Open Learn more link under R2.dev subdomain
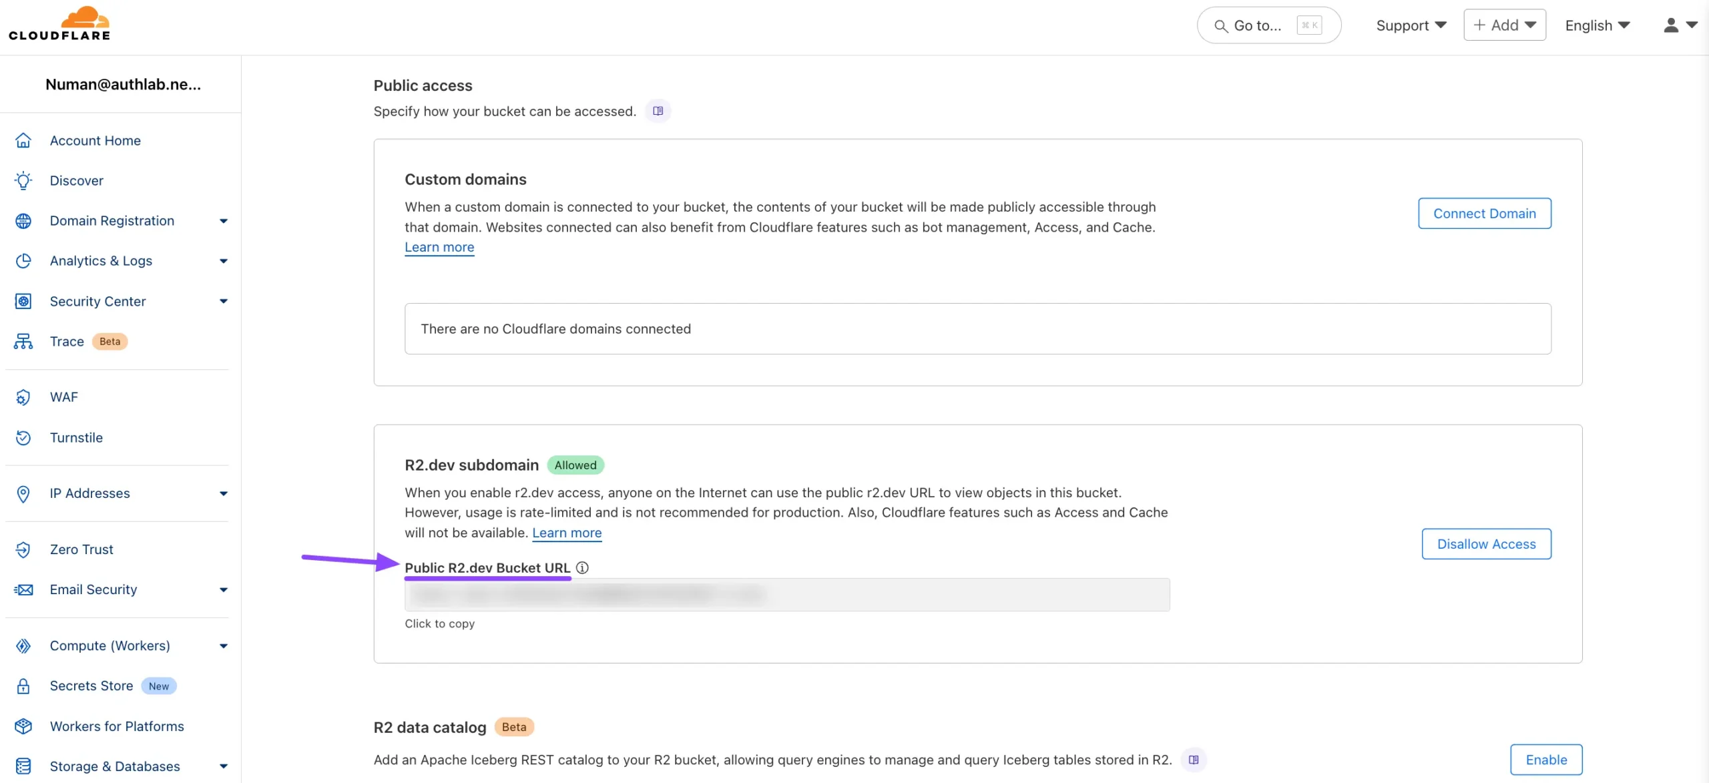Viewport: 1709px width, 783px height. tap(567, 533)
